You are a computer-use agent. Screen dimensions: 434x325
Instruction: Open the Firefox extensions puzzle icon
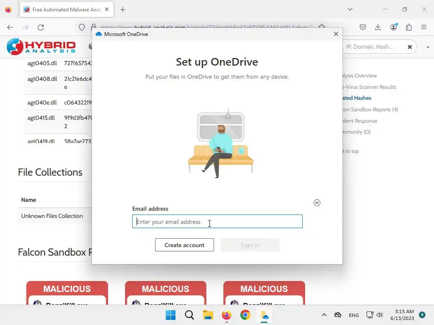409,27
